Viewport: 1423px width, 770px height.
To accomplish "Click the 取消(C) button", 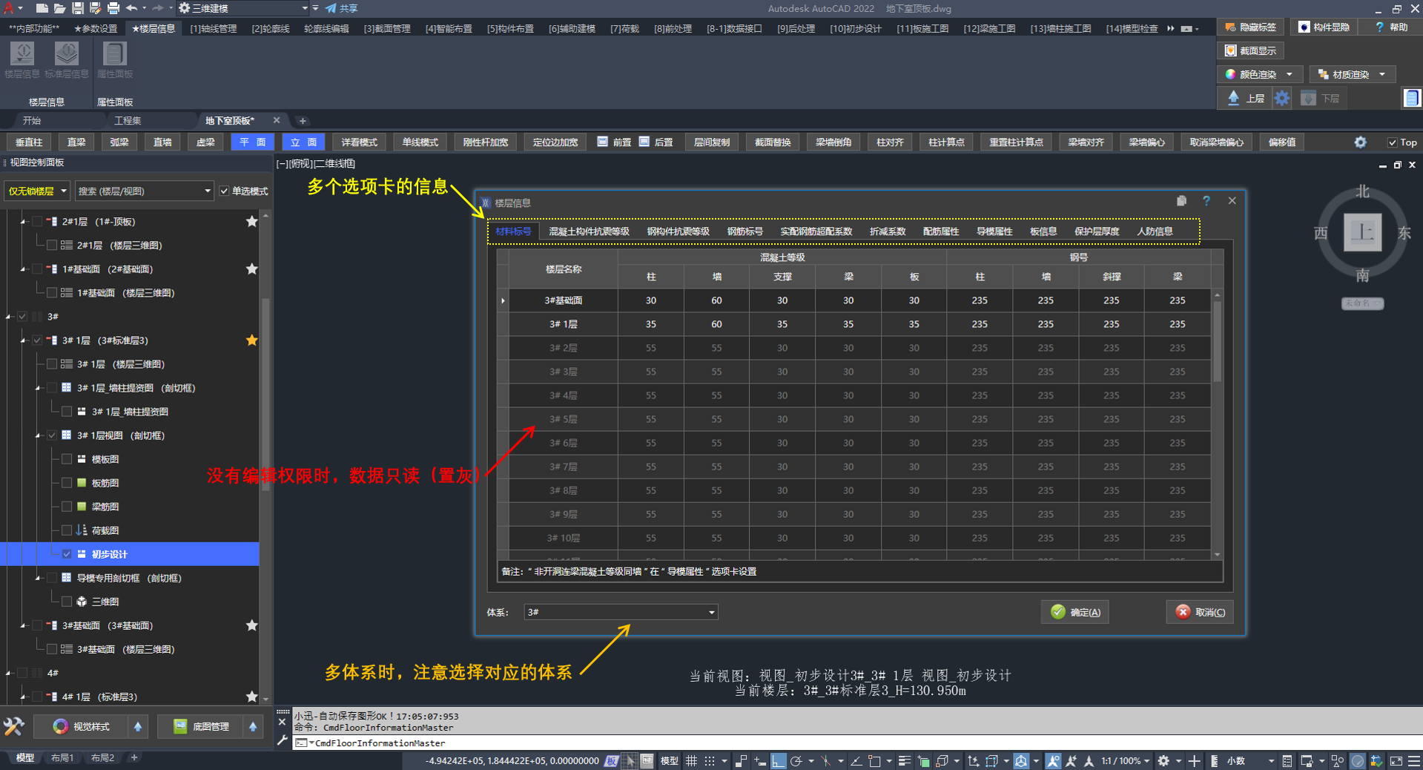I will tap(1200, 612).
